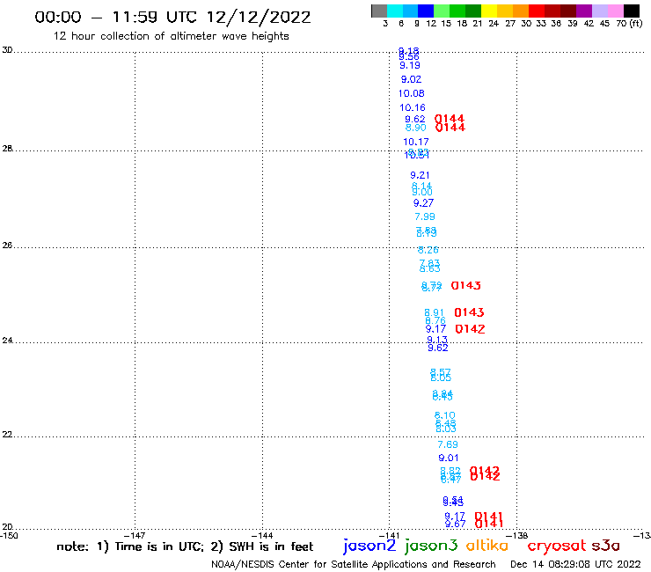Click the '70 (ft)' scale label

(x=629, y=23)
